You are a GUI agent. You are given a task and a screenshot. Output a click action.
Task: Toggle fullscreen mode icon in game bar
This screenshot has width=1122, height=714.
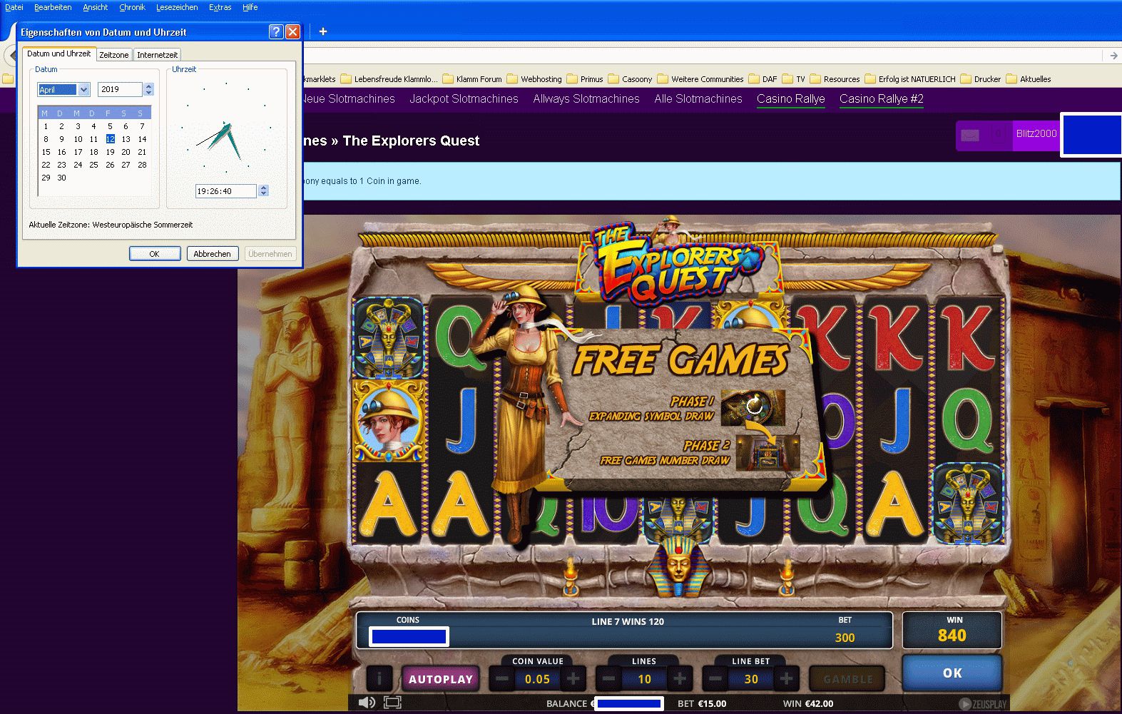point(392,703)
